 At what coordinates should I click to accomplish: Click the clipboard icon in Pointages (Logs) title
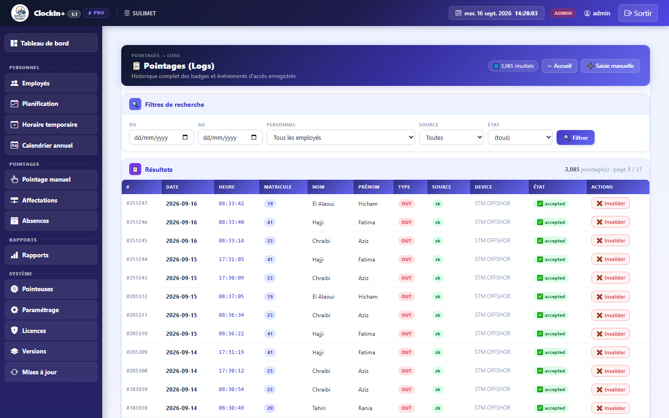[x=136, y=65]
